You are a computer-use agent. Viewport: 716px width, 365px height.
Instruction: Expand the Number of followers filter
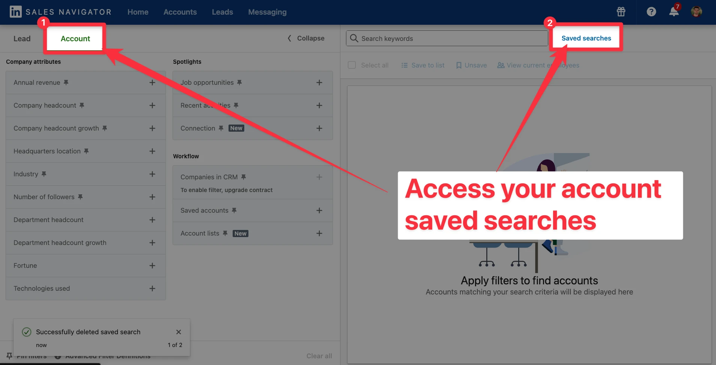152,197
